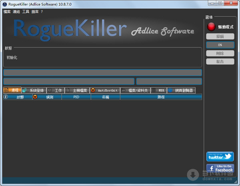This screenshot has width=240, height=186.
Task: Click the 0% progress bar
Action: pos(220,45)
